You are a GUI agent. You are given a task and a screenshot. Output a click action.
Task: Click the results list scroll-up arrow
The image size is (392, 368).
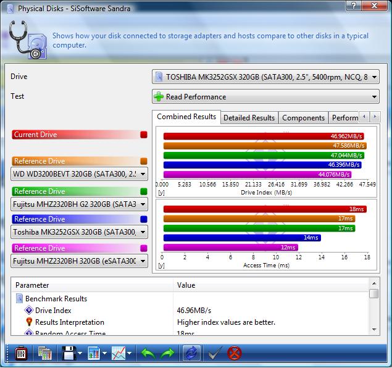tap(374, 283)
